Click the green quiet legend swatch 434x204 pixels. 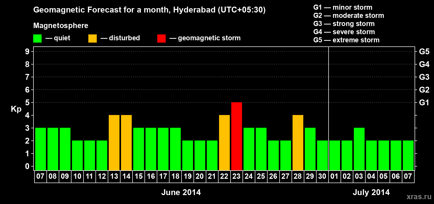(37, 39)
